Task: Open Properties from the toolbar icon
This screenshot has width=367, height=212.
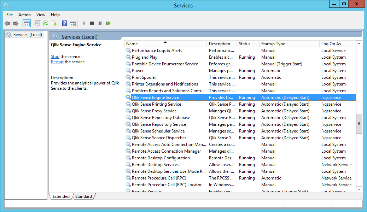Action: tap(37, 24)
